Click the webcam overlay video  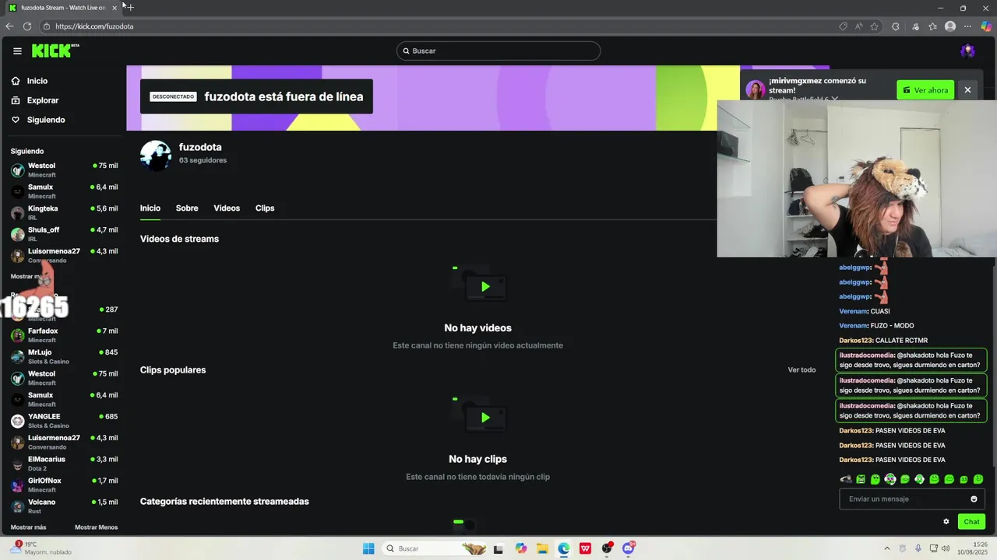pyautogui.click(x=857, y=179)
